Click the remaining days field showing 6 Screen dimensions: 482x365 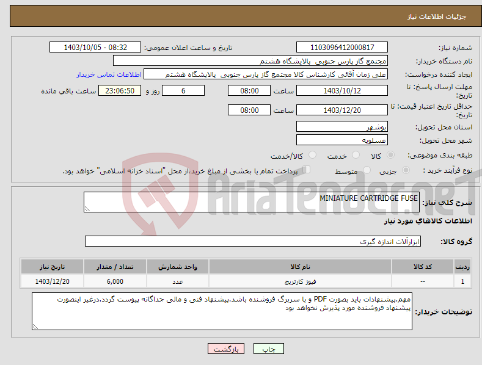pos(183,90)
